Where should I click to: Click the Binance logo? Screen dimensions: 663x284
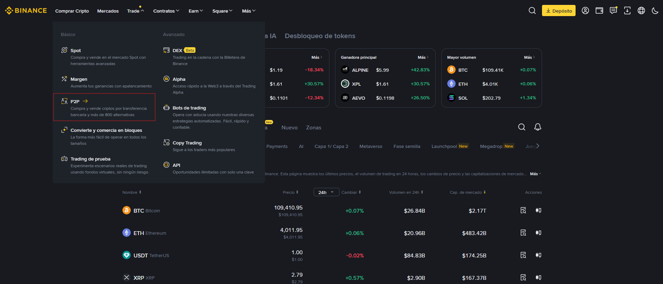click(x=26, y=10)
